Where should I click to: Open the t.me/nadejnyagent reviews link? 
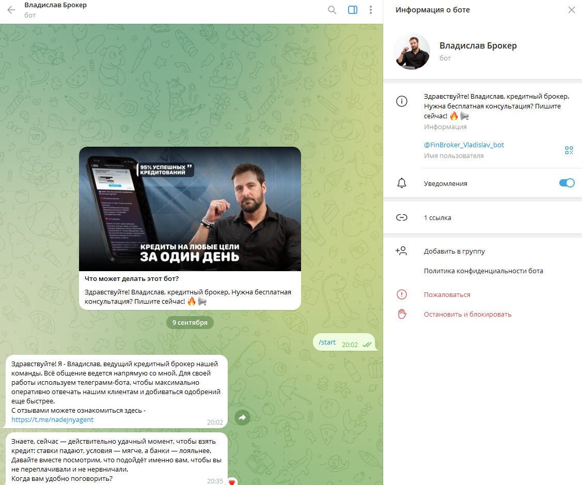(x=53, y=419)
